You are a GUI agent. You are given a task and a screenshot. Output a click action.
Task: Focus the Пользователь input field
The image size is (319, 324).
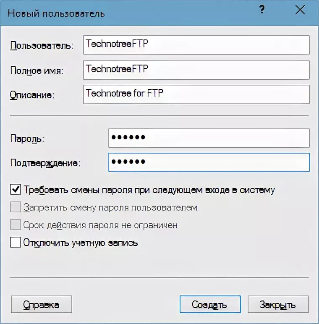196,45
